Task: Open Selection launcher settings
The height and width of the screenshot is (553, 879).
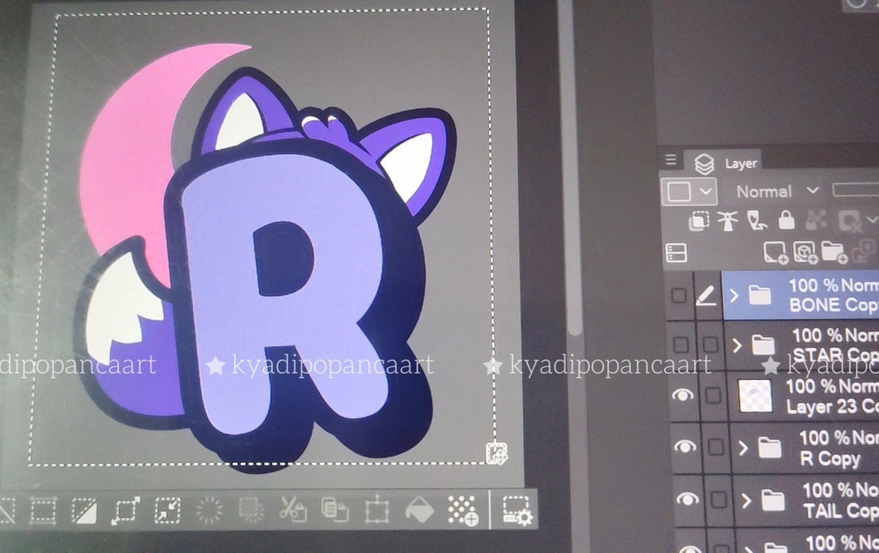Action: [518, 510]
